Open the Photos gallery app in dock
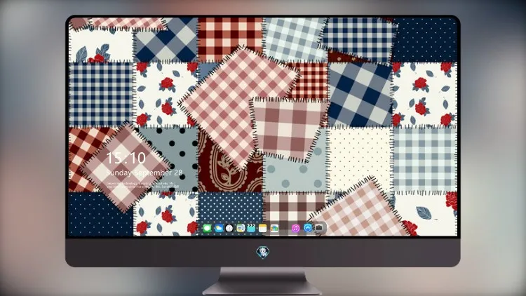Image resolution: width=526 pixels, height=296 pixels. tap(274, 228)
